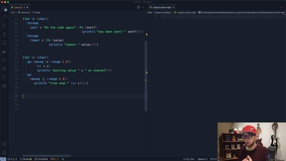Screen dimensions: 286x161
Task: Click the Daniel account status item
Action: tap(26, 159)
